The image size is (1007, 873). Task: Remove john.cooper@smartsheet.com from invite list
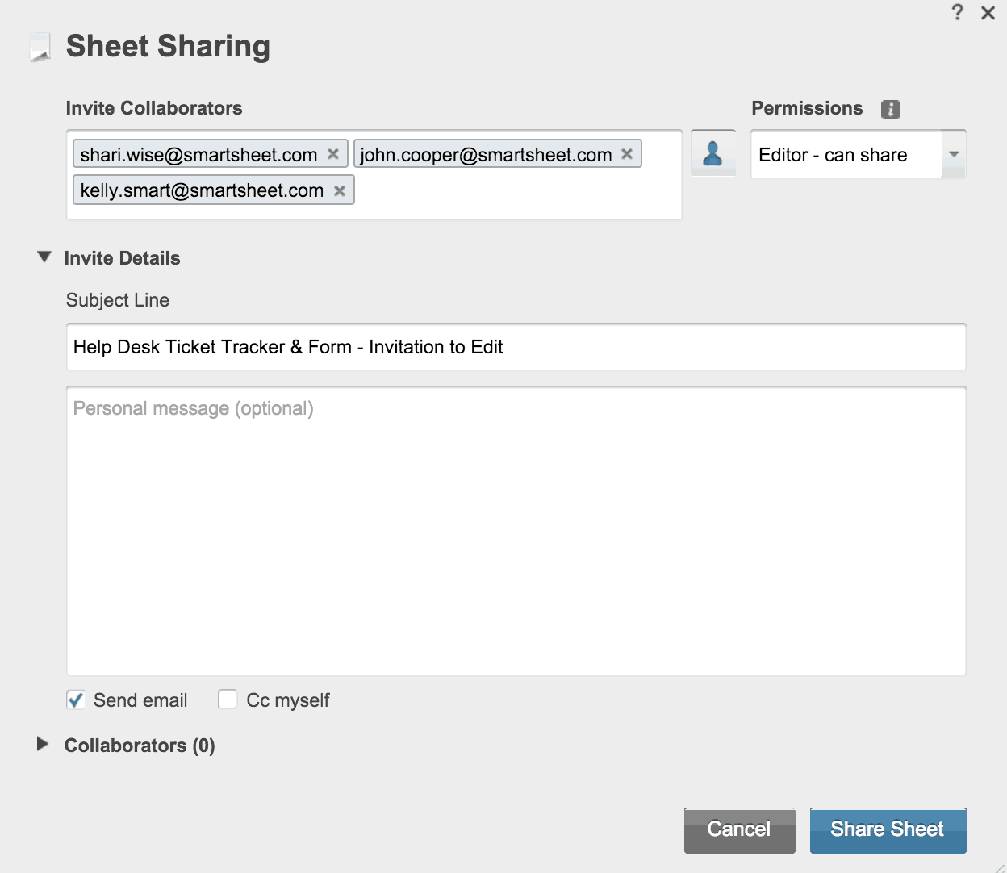[x=627, y=154]
